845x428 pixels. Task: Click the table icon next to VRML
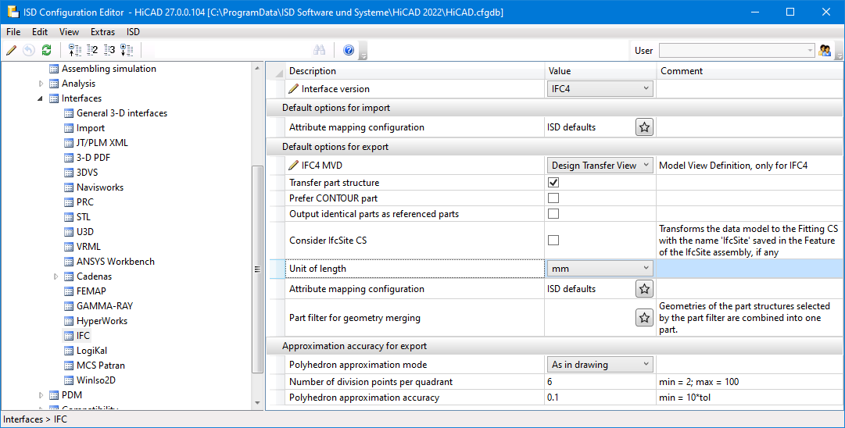click(x=69, y=247)
